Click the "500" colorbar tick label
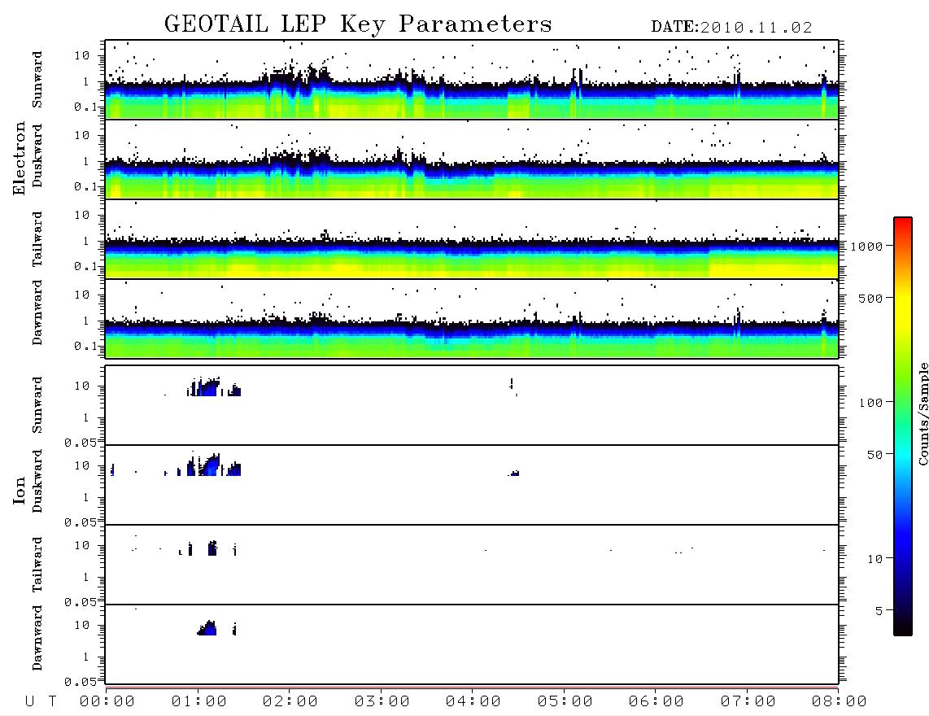This screenshot has height=716, width=929. (x=870, y=299)
